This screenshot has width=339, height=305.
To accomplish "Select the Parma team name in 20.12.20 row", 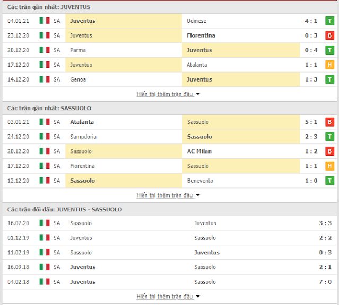I will (78, 50).
